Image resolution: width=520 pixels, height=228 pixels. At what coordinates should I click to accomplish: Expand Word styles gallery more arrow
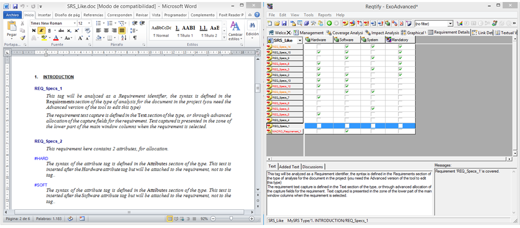coord(224,37)
